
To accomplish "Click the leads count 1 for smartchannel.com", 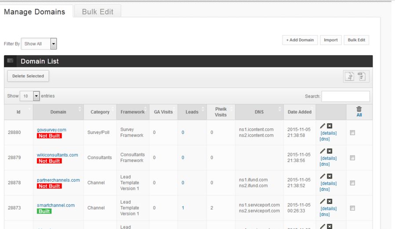I will click(183, 208).
